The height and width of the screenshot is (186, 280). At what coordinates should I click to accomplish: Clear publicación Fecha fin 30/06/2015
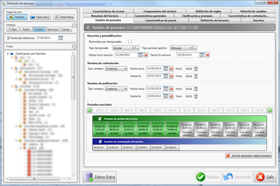(x=171, y=96)
